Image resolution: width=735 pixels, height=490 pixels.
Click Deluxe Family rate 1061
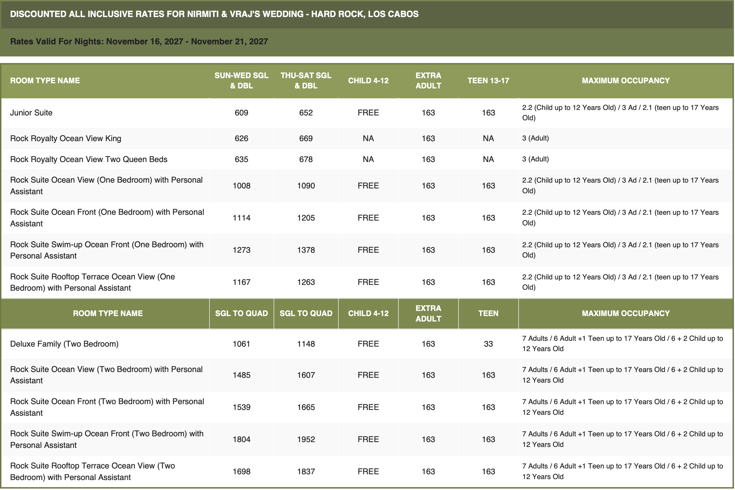coord(241,344)
